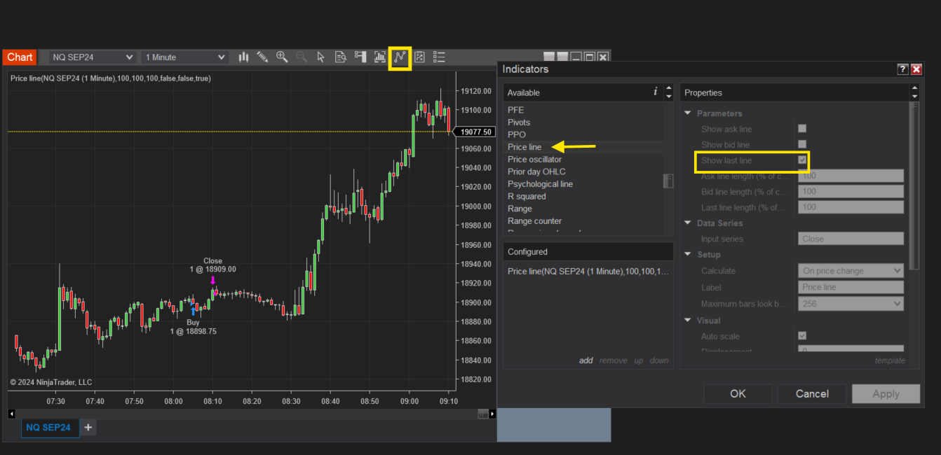Click the 'remove' link
Image resolution: width=941 pixels, height=455 pixels.
[613, 360]
